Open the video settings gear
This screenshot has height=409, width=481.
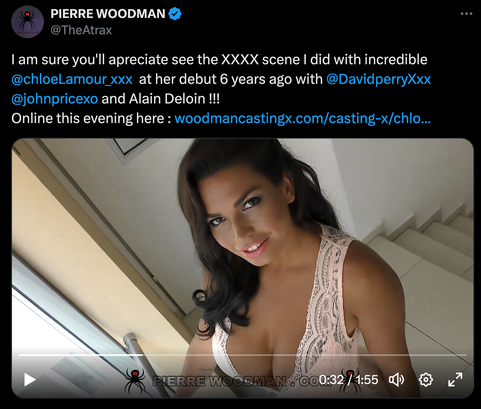click(x=426, y=380)
